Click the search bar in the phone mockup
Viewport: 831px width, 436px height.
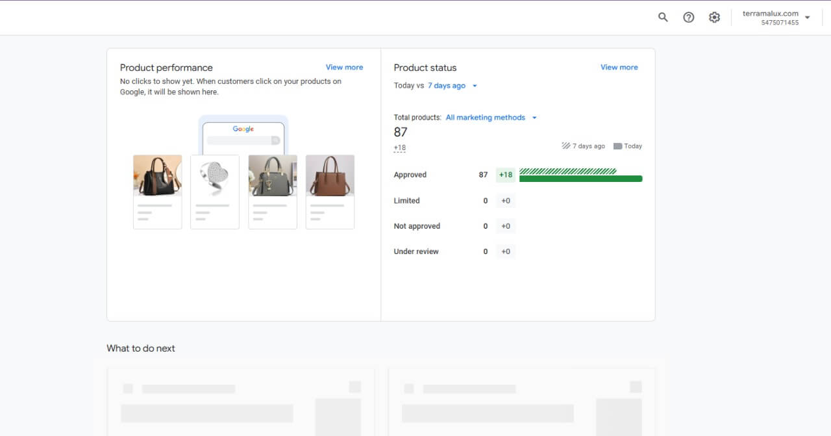click(x=243, y=140)
